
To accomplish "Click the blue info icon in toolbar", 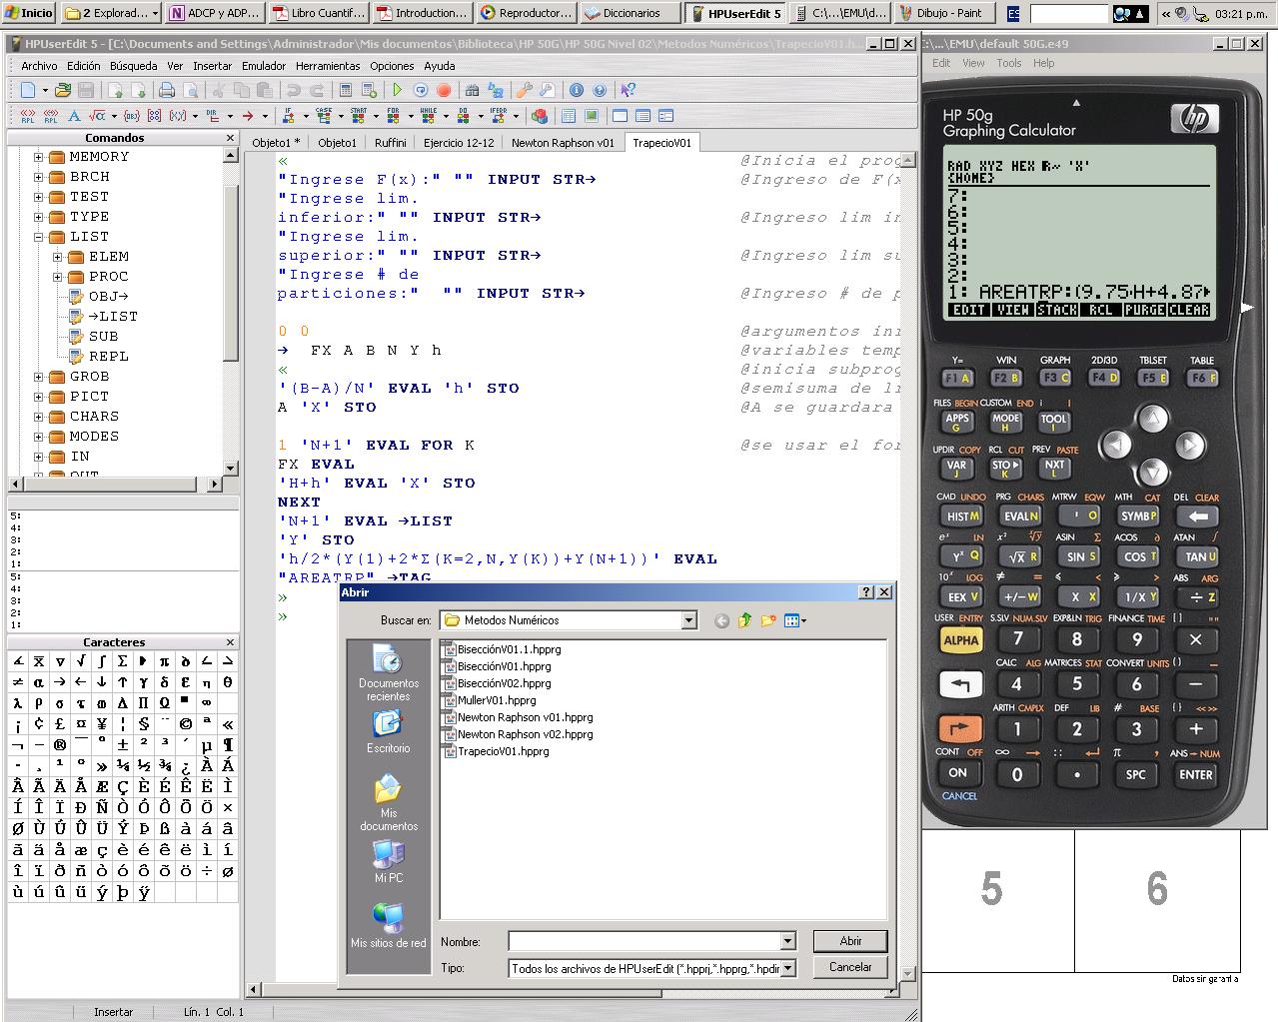I will coord(577,90).
